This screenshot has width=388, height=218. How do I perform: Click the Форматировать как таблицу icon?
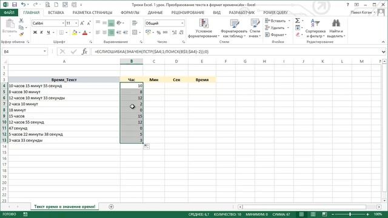pyautogui.click(x=234, y=23)
